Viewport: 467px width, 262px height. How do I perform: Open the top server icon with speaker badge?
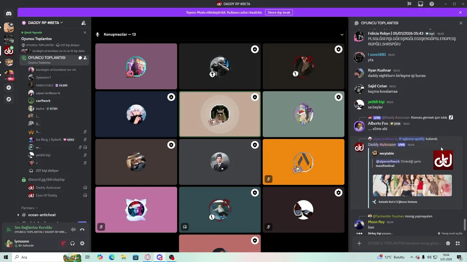click(9, 27)
